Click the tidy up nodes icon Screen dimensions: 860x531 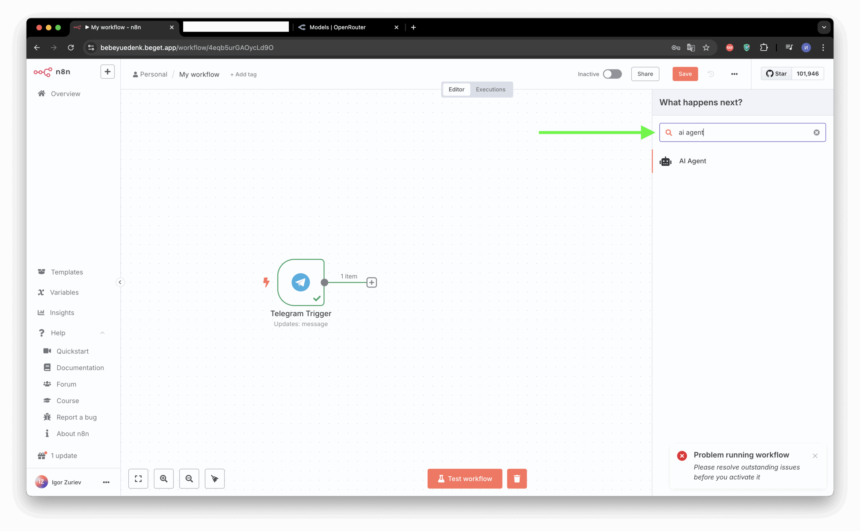[215, 479]
